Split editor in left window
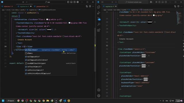 tap(90, 6)
